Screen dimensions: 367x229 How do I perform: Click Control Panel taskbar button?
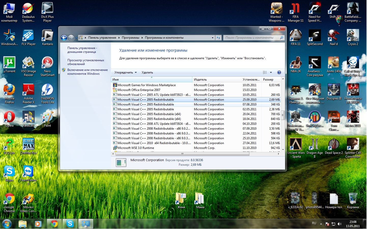tap(86, 224)
